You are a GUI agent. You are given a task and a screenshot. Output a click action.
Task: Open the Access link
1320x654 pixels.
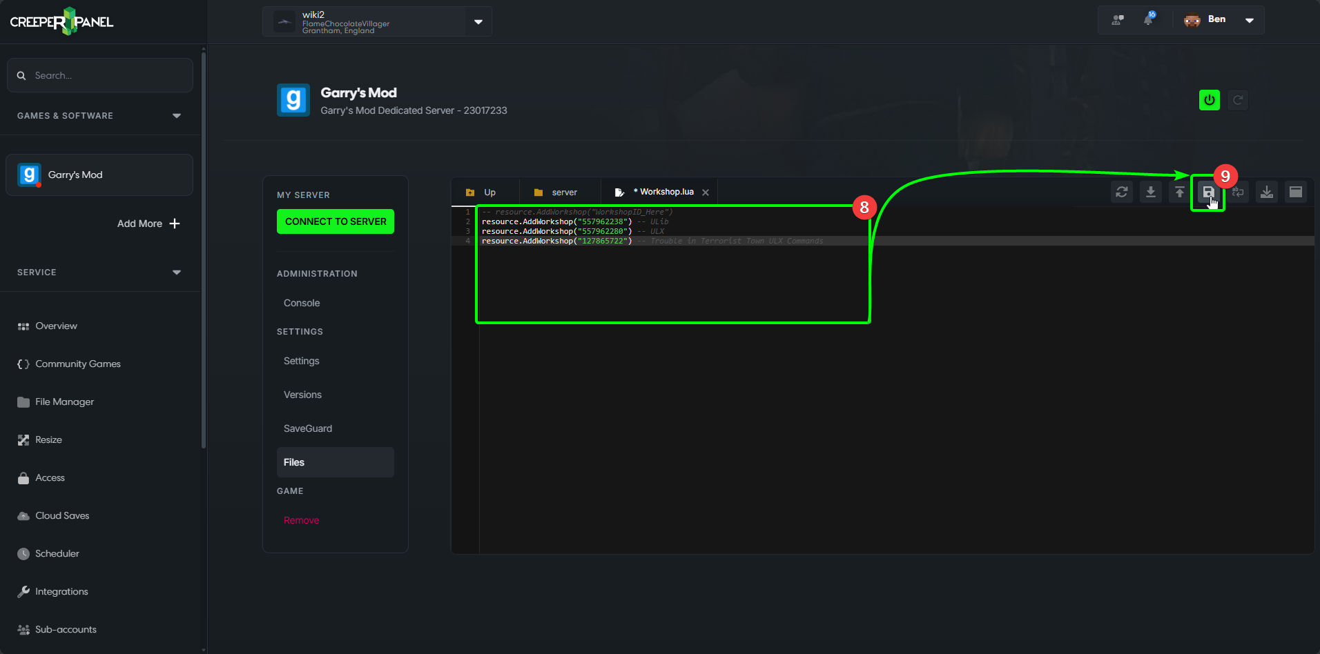50,478
